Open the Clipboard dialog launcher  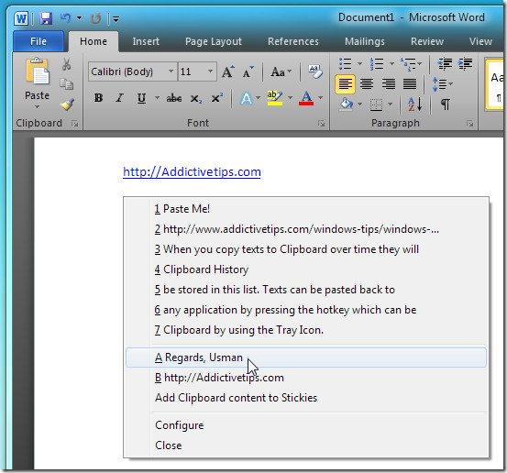tap(75, 123)
